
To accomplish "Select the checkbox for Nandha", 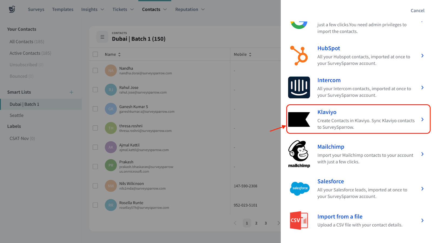I will point(95,70).
